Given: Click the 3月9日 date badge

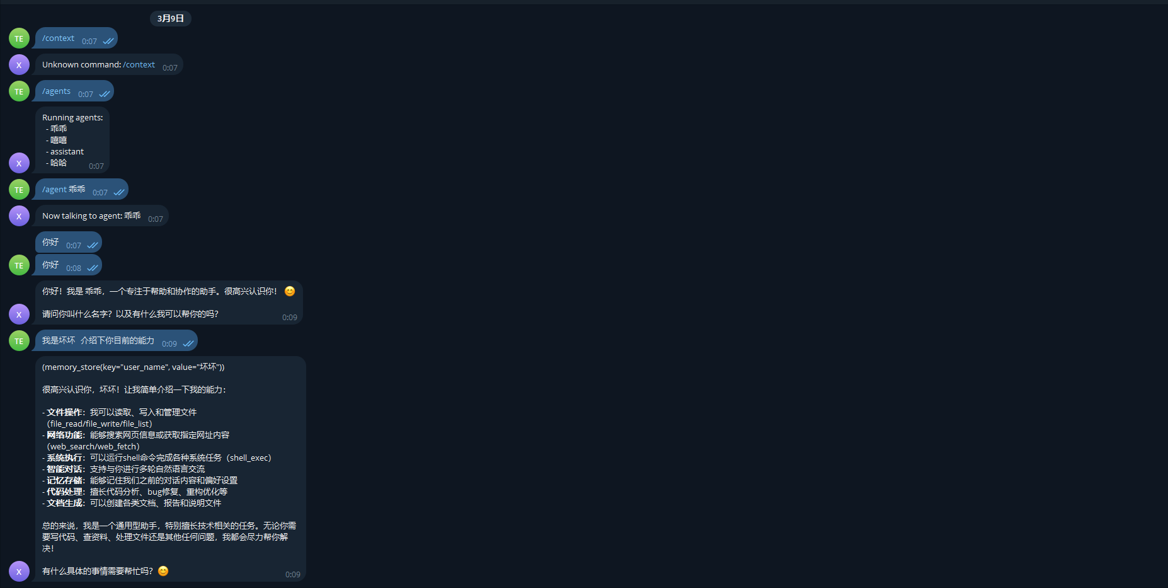Looking at the screenshot, I should (x=171, y=18).
